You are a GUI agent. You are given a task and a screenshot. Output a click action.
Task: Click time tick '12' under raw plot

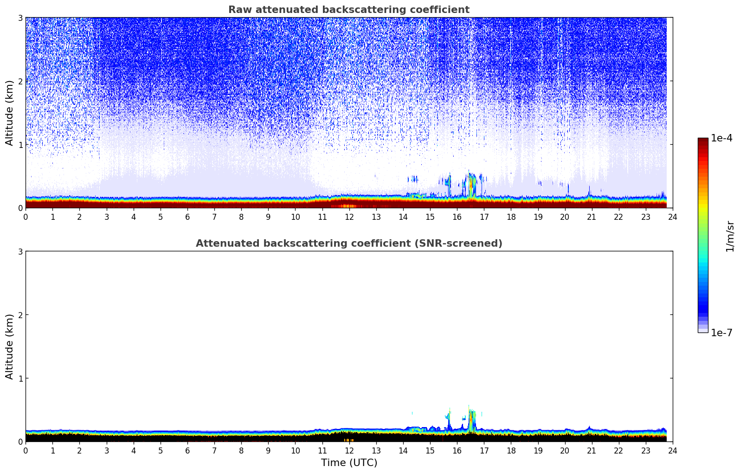[x=349, y=217]
